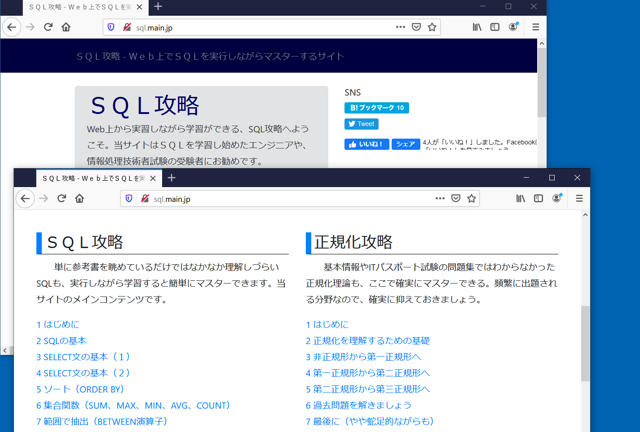Click insecure connection padlock icon in front window
The height and width of the screenshot is (432, 640).
pos(145,198)
